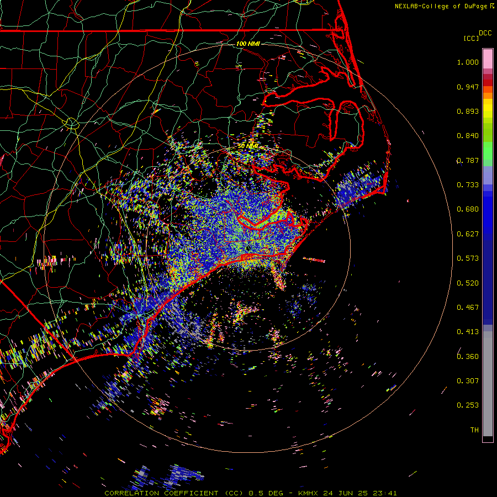Click the 0.520 legend value
This screenshot has width=497, height=497.
tap(468, 283)
